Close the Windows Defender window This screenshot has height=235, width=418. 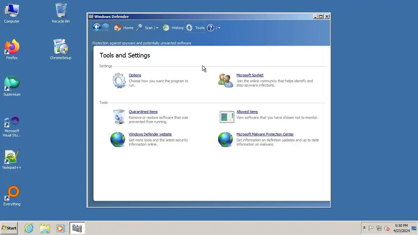(x=327, y=17)
